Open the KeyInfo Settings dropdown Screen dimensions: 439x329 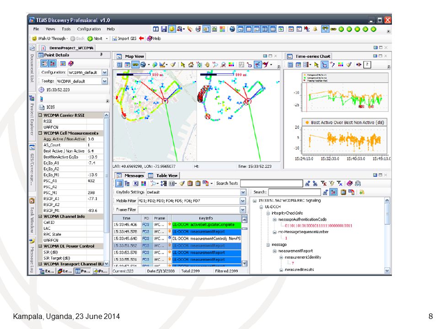[243, 192]
